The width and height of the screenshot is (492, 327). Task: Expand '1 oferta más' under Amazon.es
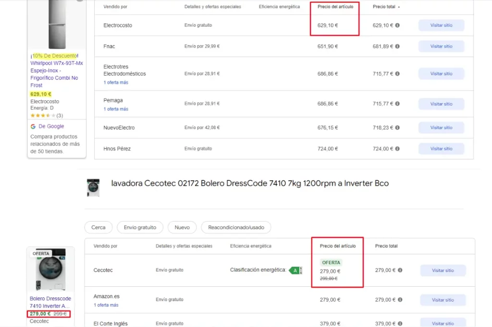pos(106,305)
